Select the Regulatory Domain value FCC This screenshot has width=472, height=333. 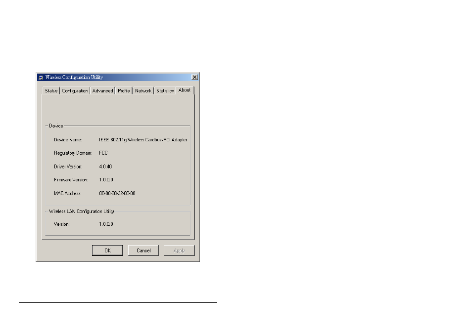[x=103, y=153]
